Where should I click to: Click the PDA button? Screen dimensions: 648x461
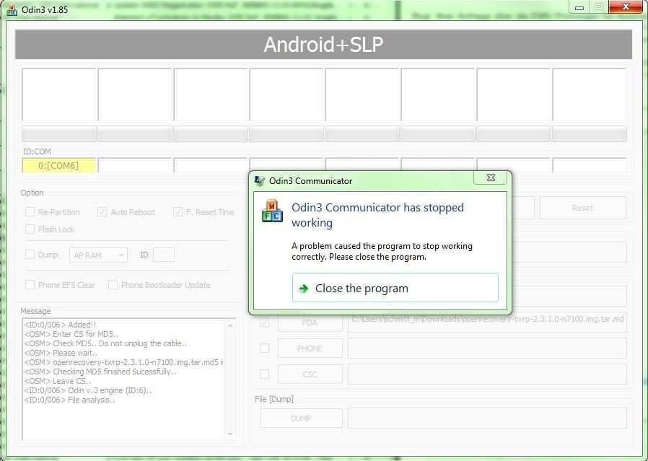pos(310,322)
